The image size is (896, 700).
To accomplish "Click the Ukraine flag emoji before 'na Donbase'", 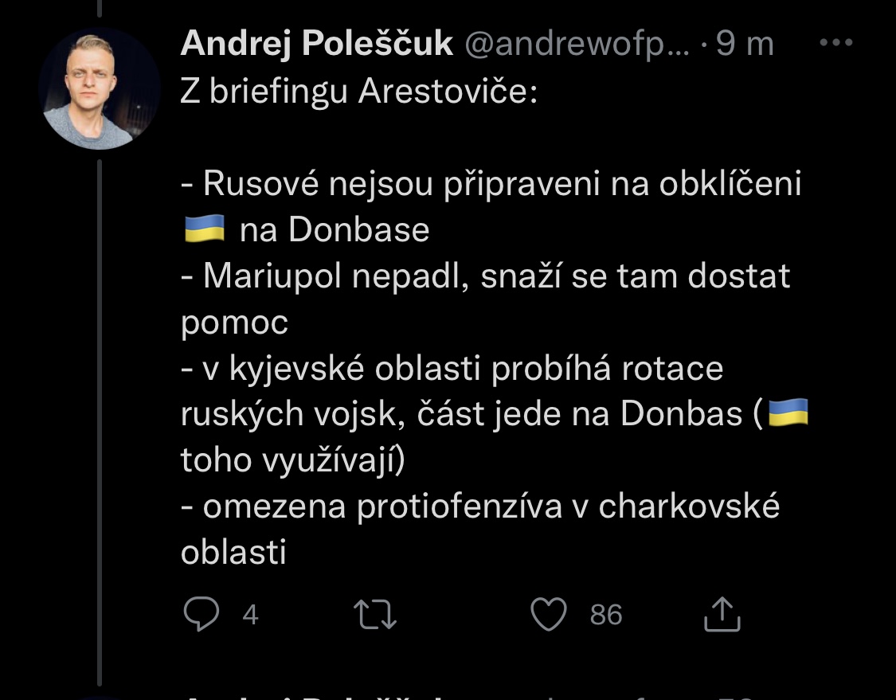I will tap(204, 230).
